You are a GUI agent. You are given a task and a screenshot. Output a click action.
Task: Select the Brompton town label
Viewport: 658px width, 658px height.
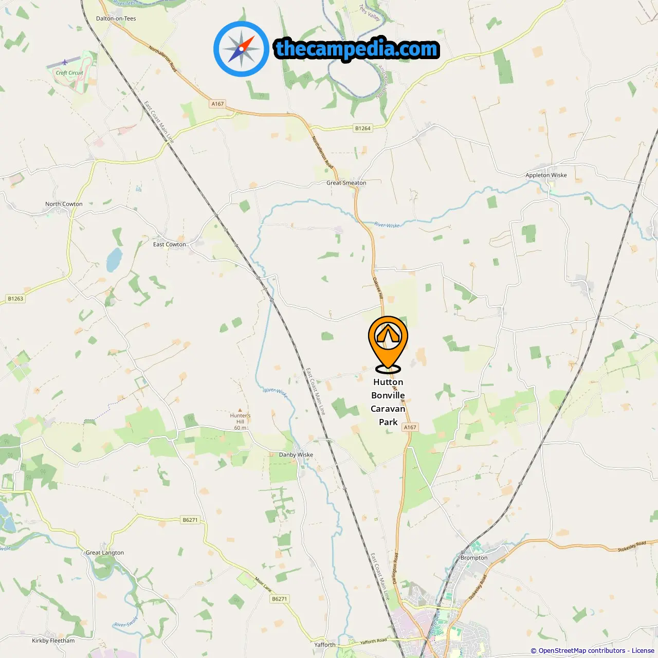point(474,557)
